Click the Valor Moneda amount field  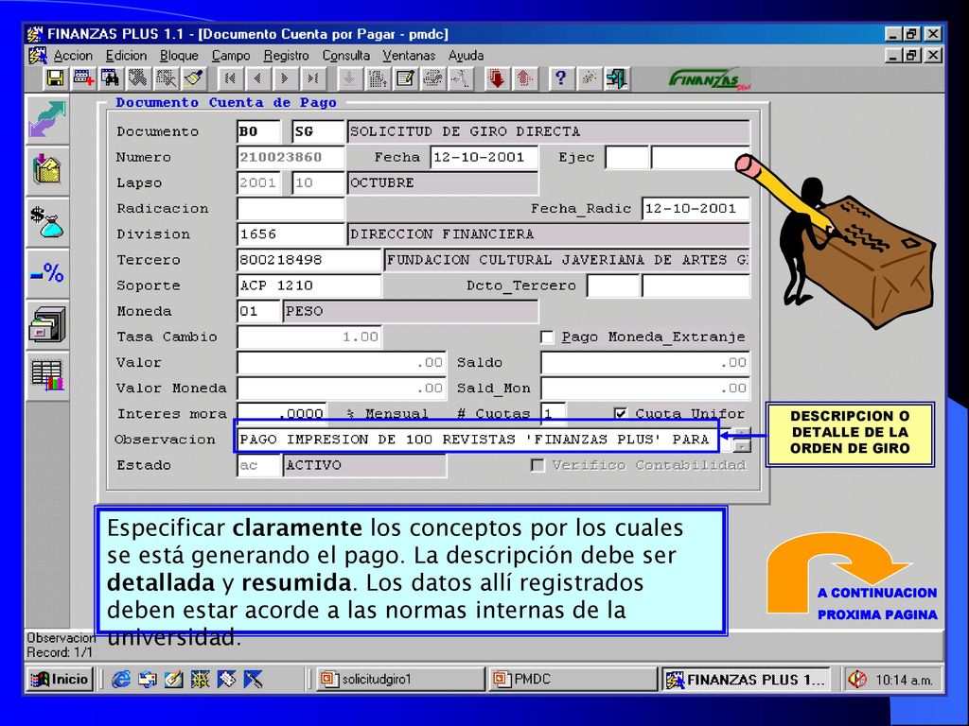[x=341, y=389]
